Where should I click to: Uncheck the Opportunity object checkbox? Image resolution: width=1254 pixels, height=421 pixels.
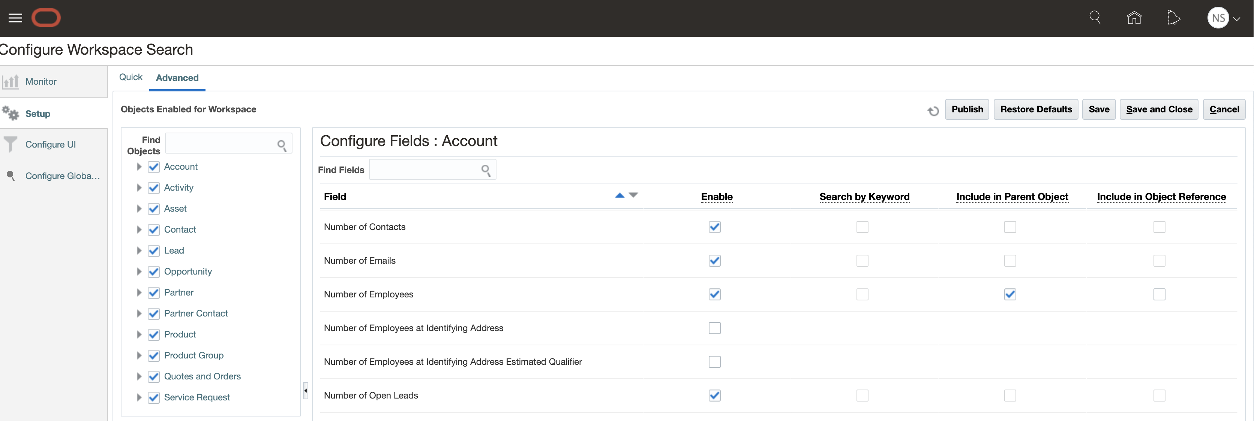click(x=153, y=272)
